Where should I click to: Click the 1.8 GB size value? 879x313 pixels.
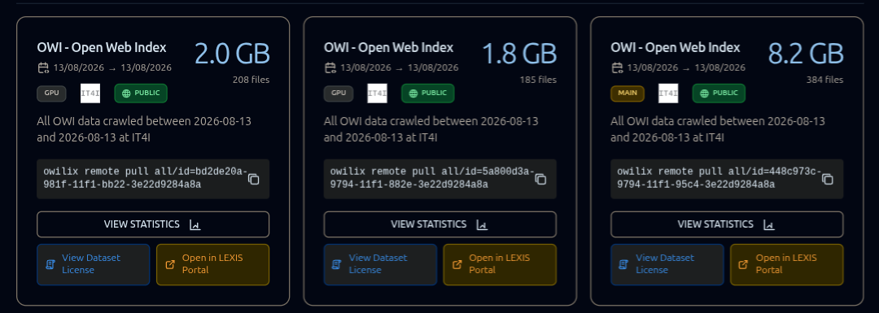click(x=519, y=54)
